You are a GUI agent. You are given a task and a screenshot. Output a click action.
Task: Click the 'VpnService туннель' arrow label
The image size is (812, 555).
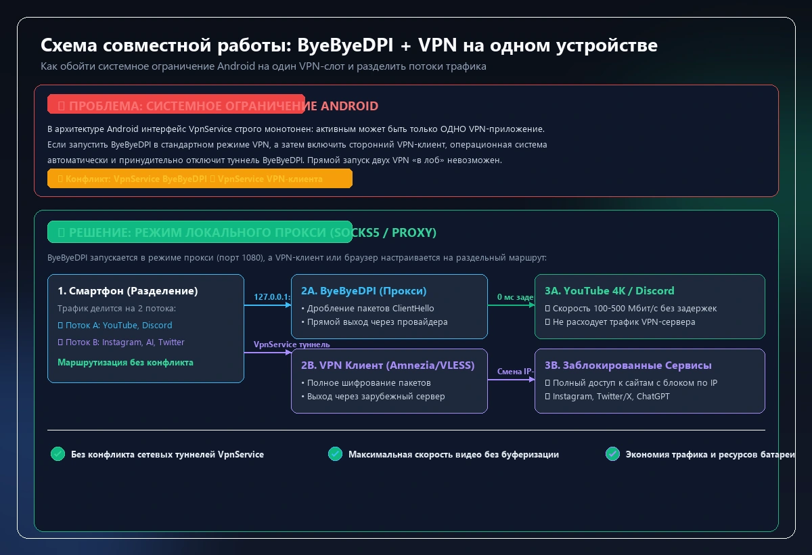point(292,345)
